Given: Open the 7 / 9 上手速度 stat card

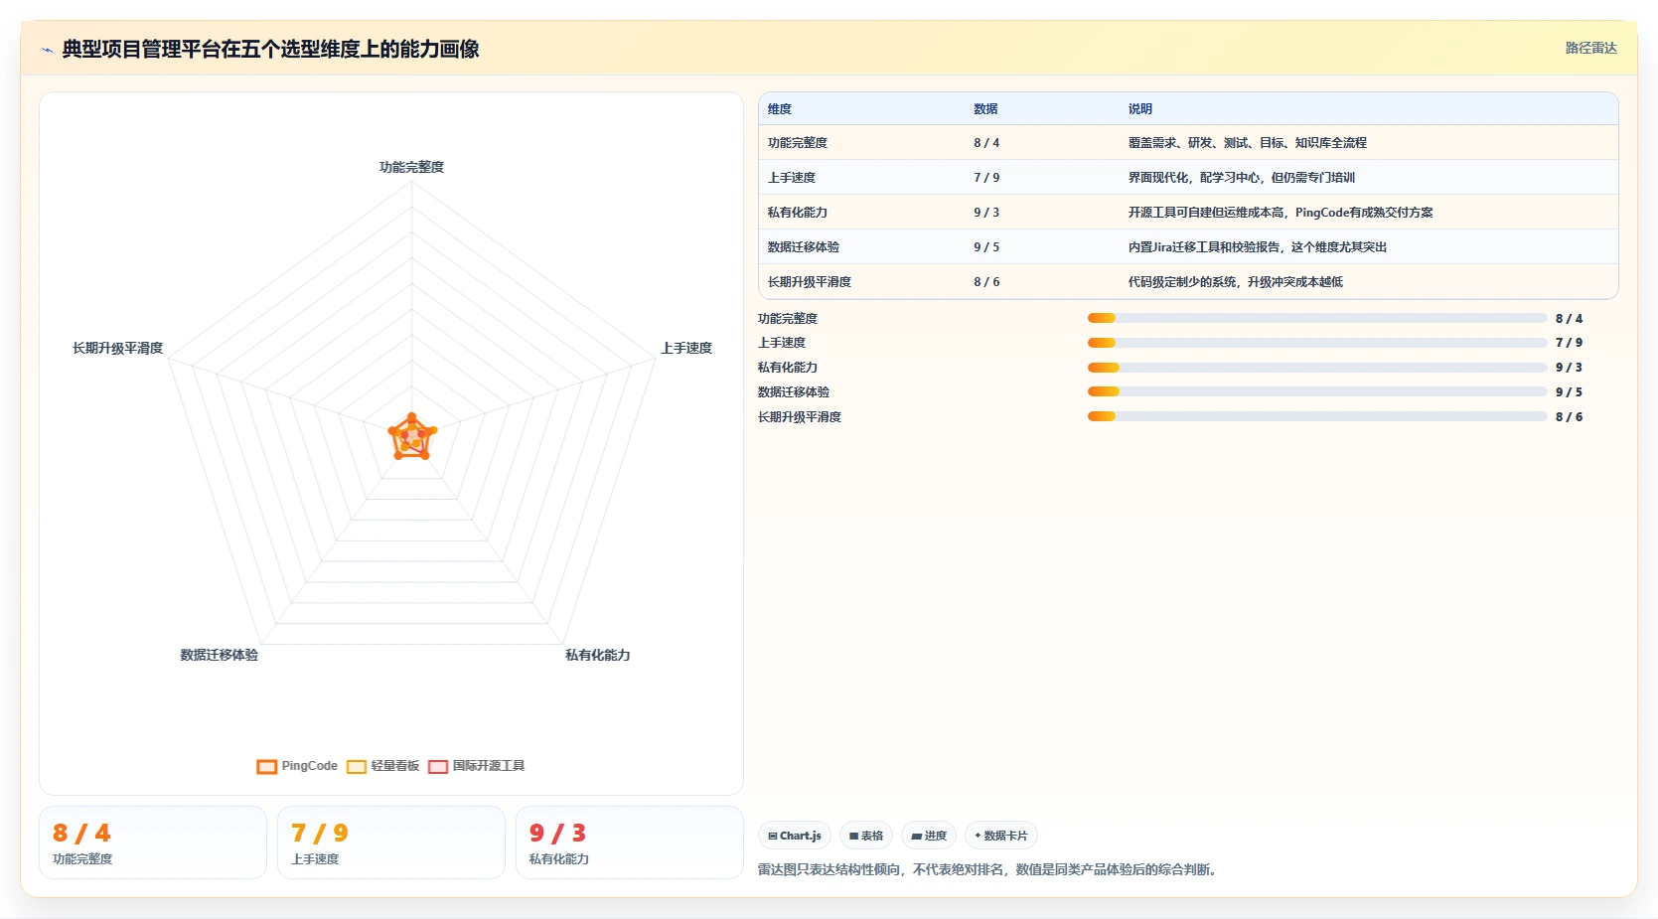Looking at the screenshot, I should pyautogui.click(x=391, y=842).
